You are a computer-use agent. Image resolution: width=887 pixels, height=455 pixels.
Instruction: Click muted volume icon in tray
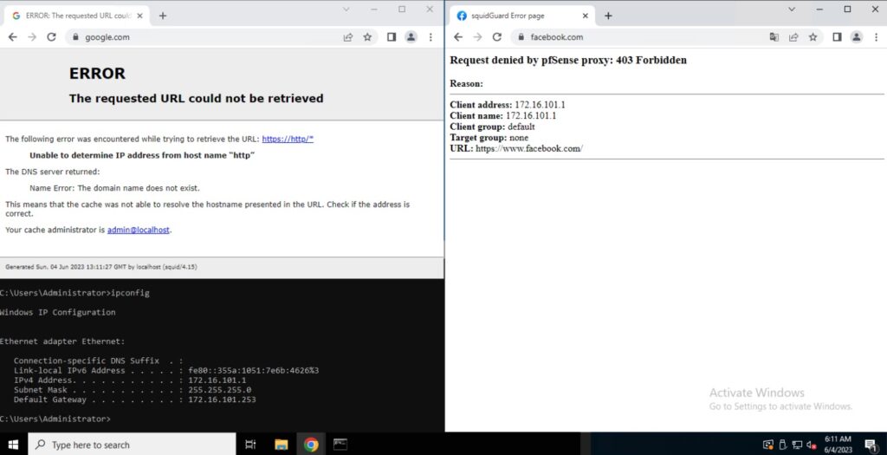click(811, 445)
